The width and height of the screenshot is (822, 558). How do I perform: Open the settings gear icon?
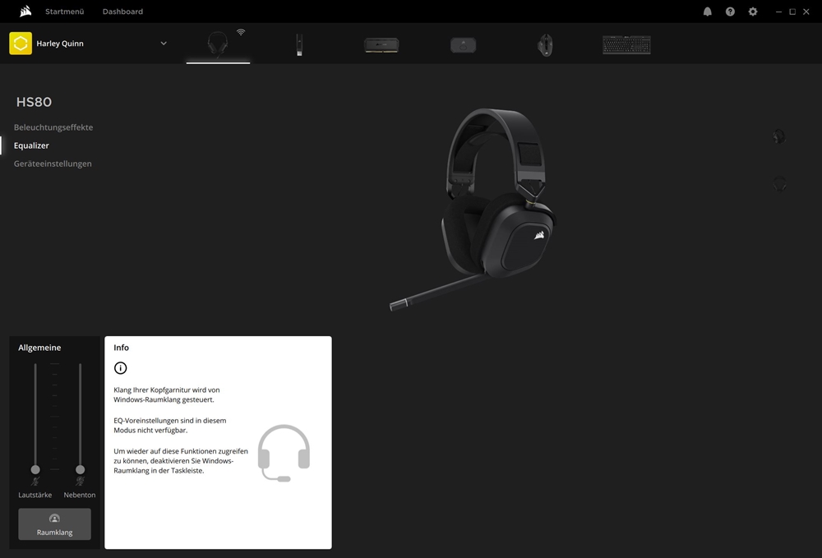753,12
